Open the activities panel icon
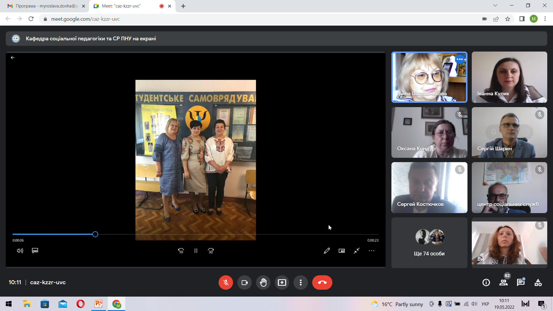The height and width of the screenshot is (311, 553). pos(538,282)
